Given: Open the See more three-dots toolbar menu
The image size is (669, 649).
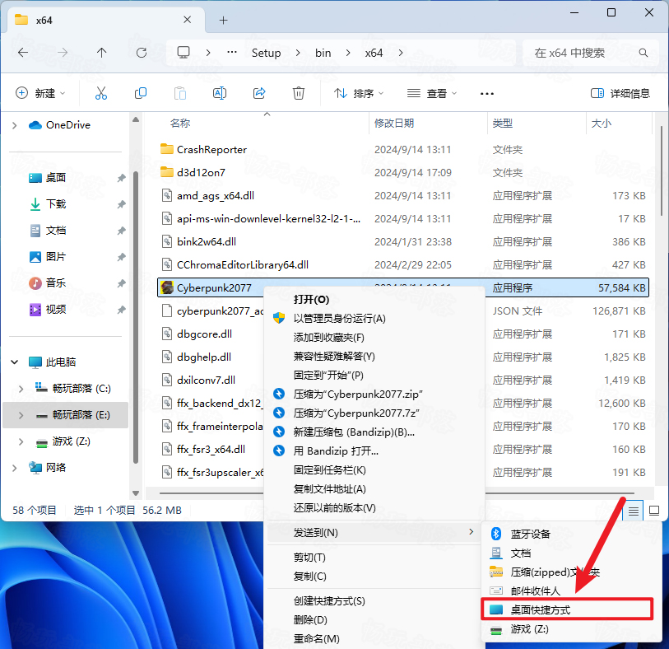Looking at the screenshot, I should point(487,94).
